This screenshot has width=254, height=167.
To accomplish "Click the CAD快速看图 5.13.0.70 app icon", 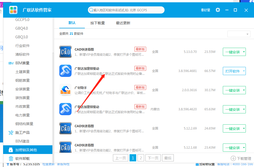I will tap(65, 52).
